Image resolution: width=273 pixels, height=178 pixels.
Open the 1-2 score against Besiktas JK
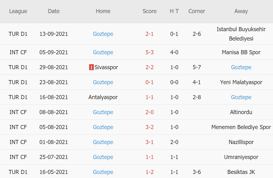(x=150, y=172)
